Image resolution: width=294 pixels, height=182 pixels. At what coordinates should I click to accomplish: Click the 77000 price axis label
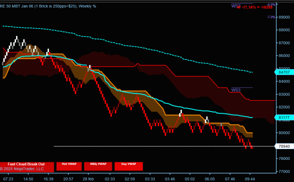284,171
